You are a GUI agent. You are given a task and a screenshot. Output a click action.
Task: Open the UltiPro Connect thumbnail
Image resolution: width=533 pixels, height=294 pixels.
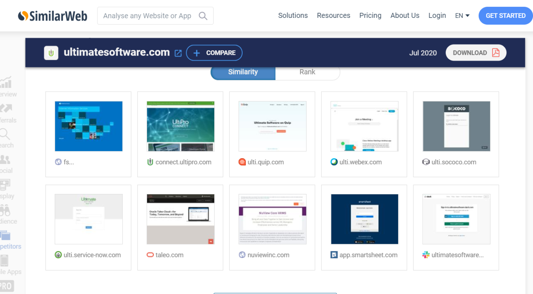click(x=180, y=126)
